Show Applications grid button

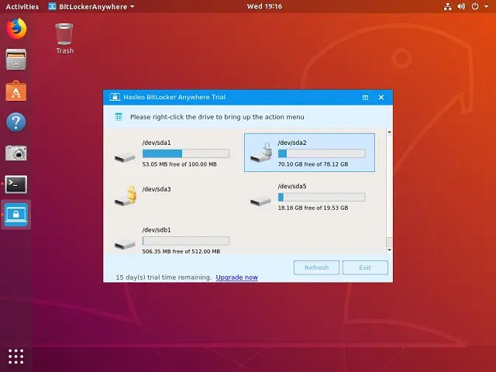pyautogui.click(x=16, y=356)
